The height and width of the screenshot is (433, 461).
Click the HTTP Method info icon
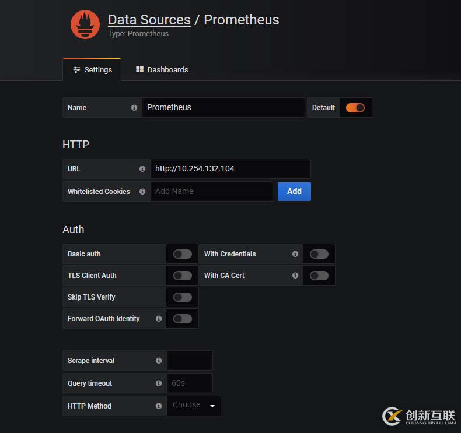[159, 406]
